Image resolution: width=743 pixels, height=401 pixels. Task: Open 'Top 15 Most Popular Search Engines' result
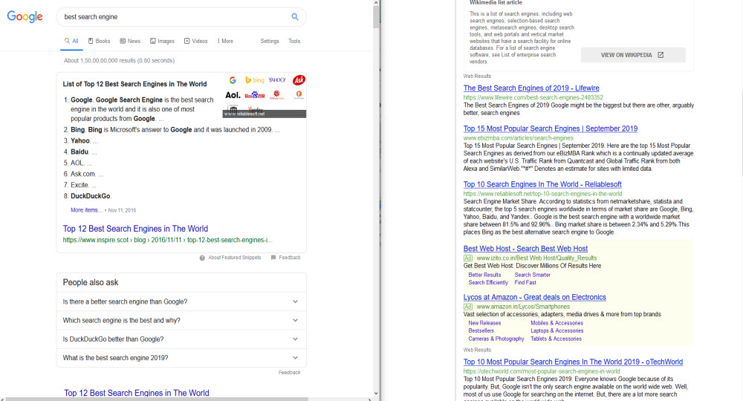pos(551,128)
